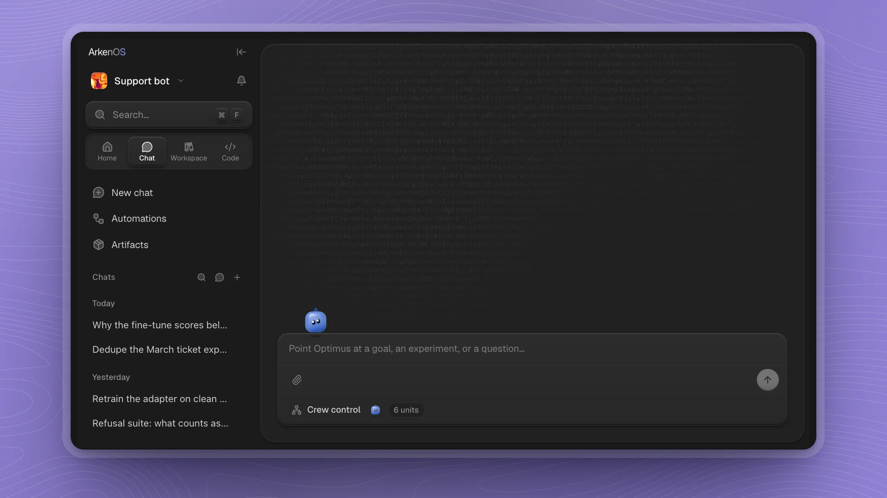This screenshot has height=498, width=887.
Task: Click the ArkenOS logo text
Action: [107, 52]
